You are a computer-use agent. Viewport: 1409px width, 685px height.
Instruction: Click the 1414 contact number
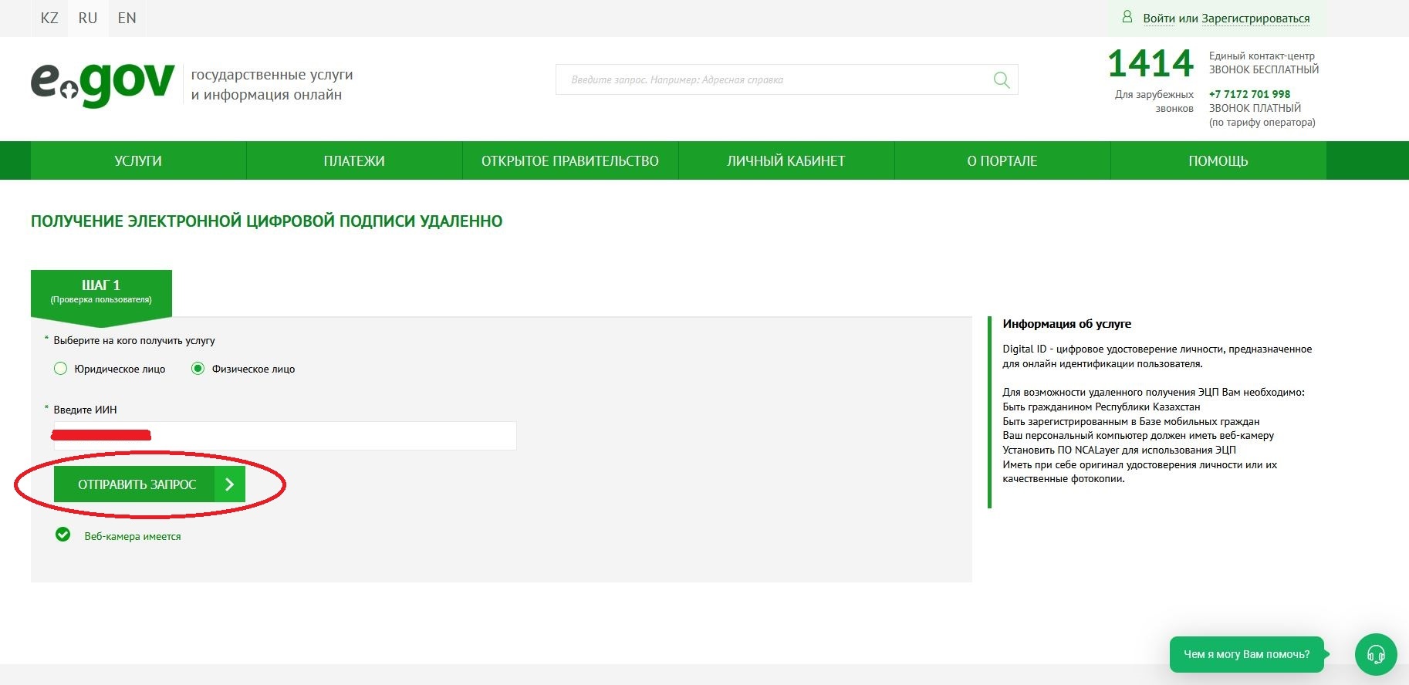click(1151, 63)
